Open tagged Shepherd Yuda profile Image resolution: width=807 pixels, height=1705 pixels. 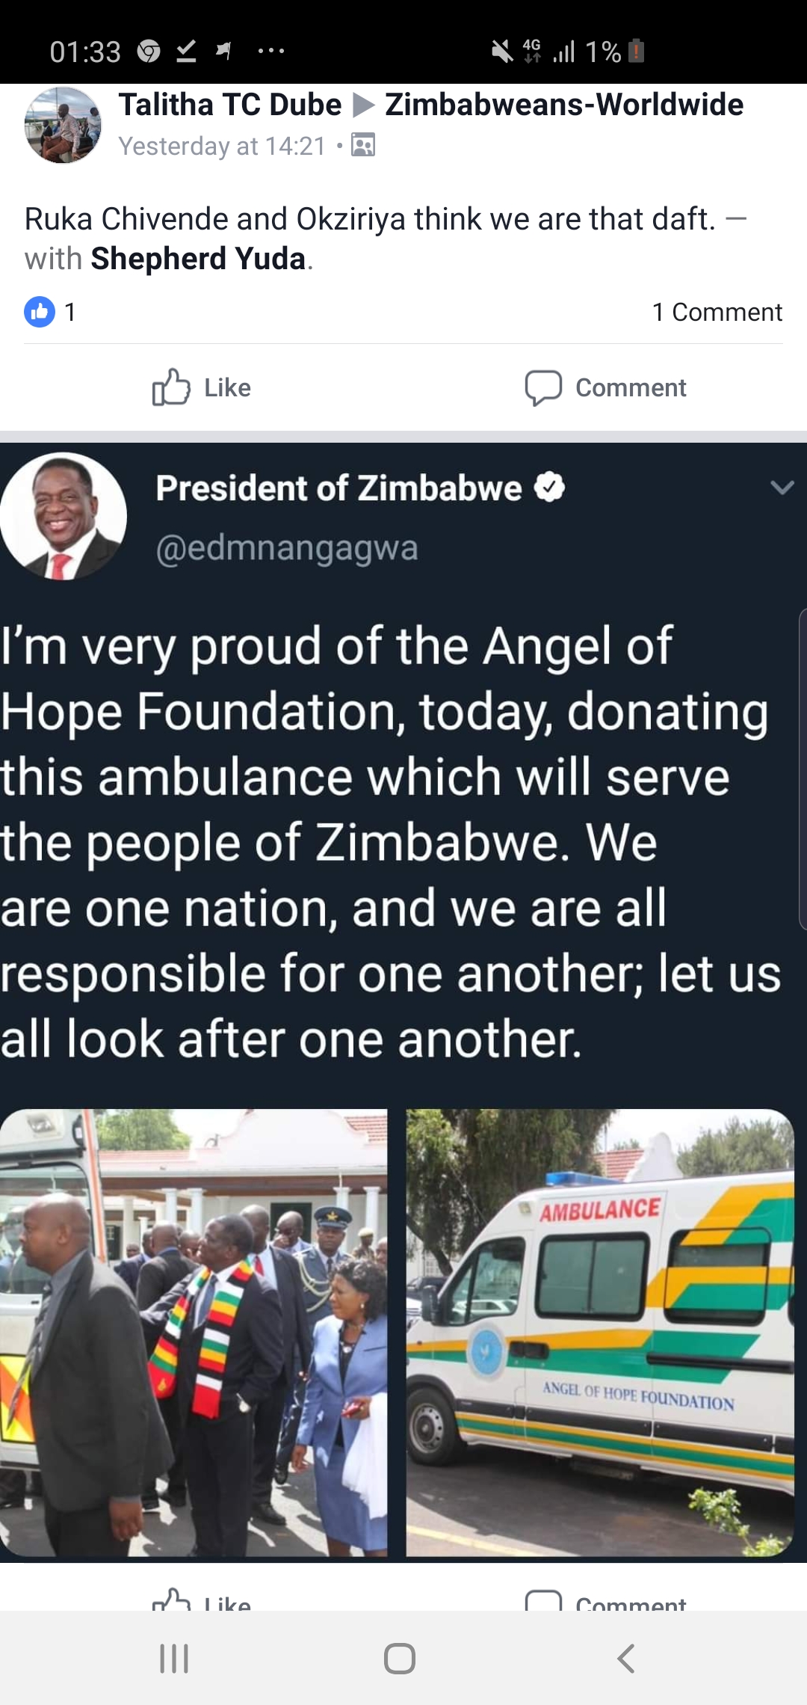[x=198, y=259]
